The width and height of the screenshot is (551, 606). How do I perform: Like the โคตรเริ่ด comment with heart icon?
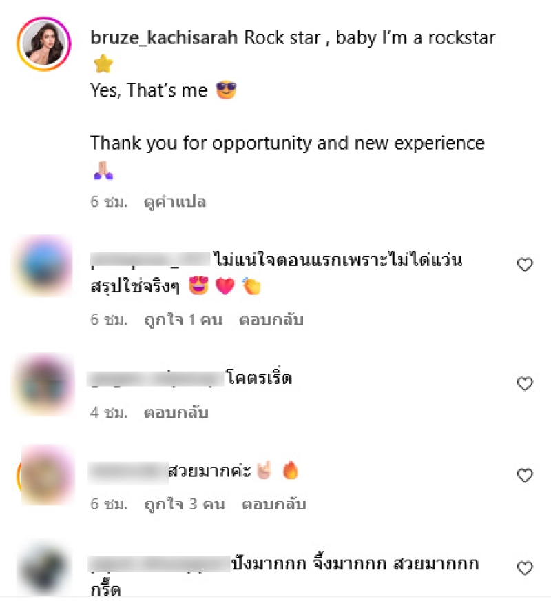tap(525, 383)
